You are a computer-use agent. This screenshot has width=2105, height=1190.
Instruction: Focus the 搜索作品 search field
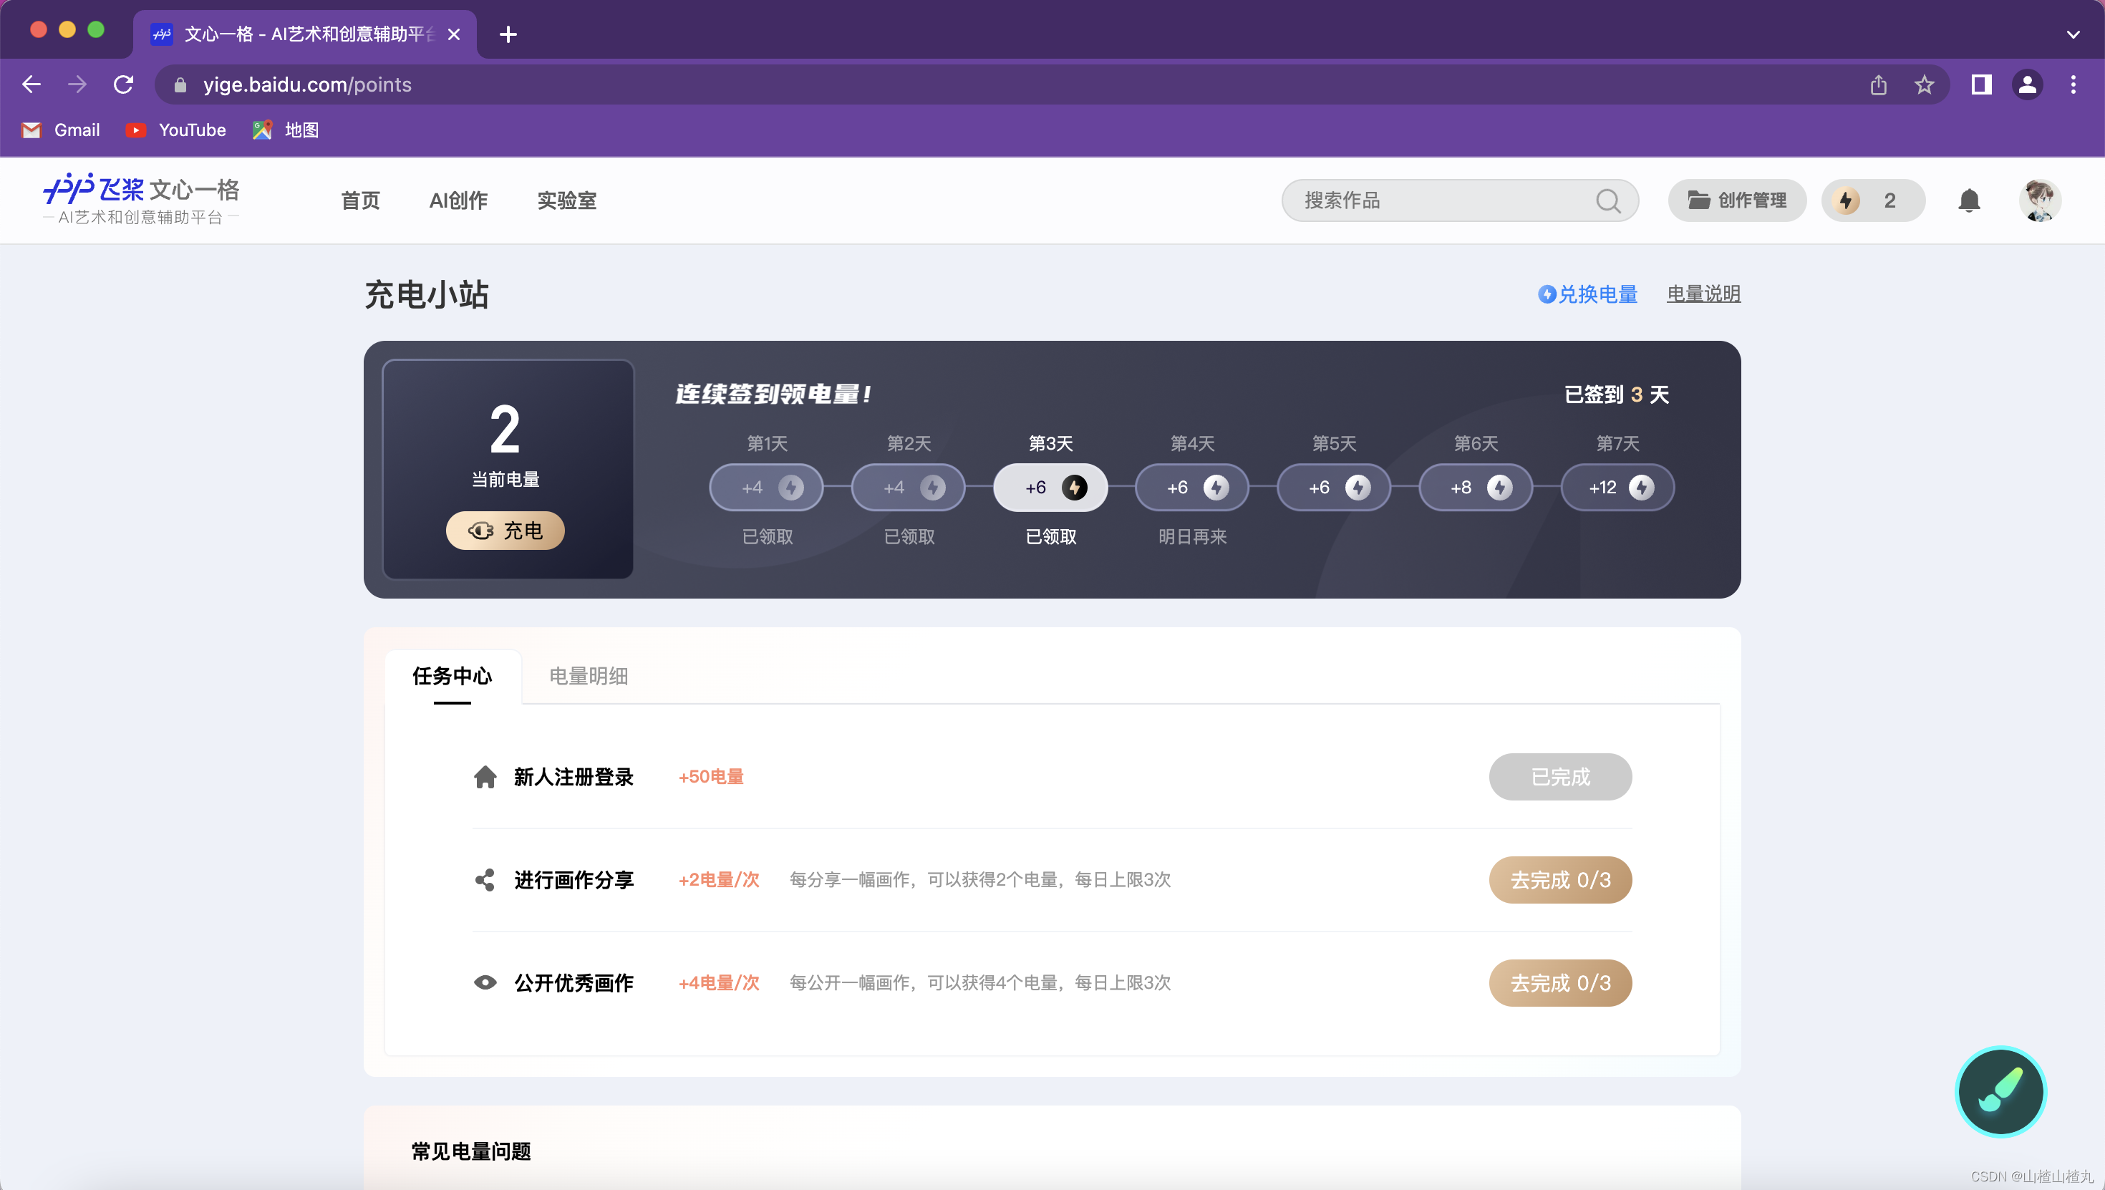(1438, 200)
